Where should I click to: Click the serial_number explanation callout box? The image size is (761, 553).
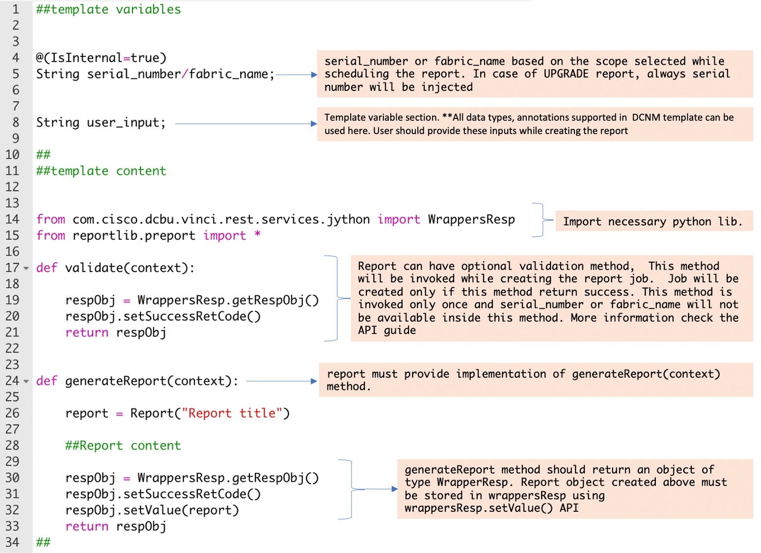tap(535, 74)
